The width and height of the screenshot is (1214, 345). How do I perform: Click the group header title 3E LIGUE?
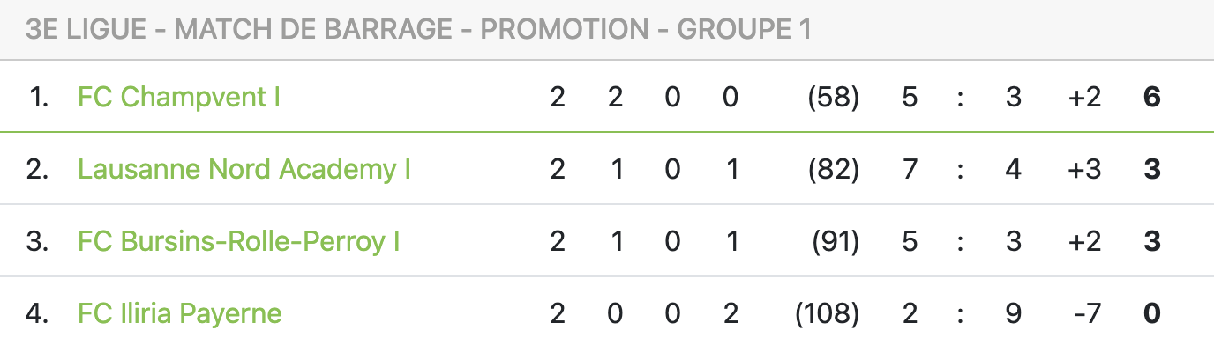pyautogui.click(x=419, y=30)
